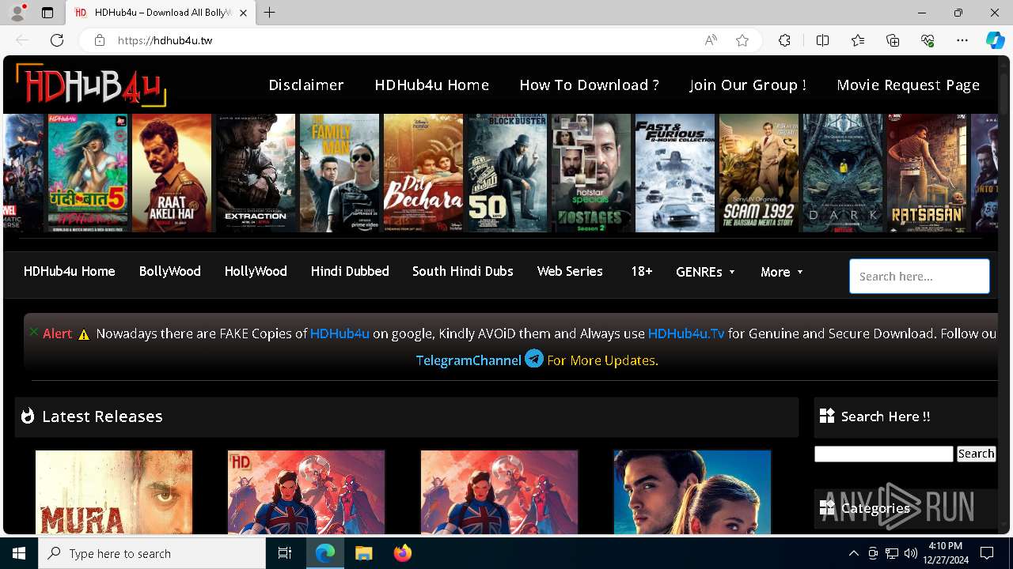This screenshot has height=569, width=1013.
Task: Close the HDHub4u browser tab
Action: coord(244,13)
